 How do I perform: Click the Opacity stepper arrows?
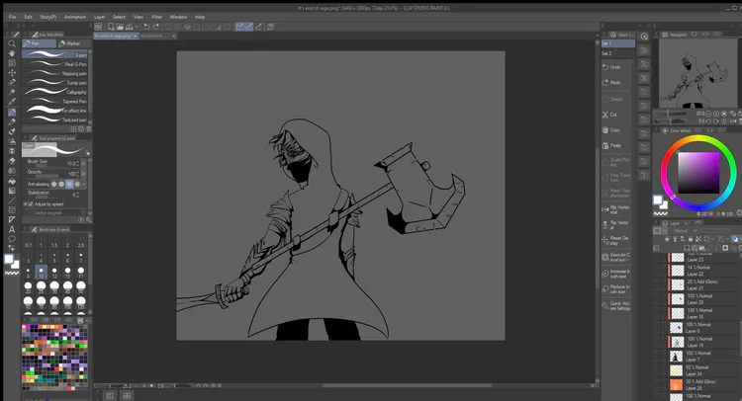click(77, 174)
